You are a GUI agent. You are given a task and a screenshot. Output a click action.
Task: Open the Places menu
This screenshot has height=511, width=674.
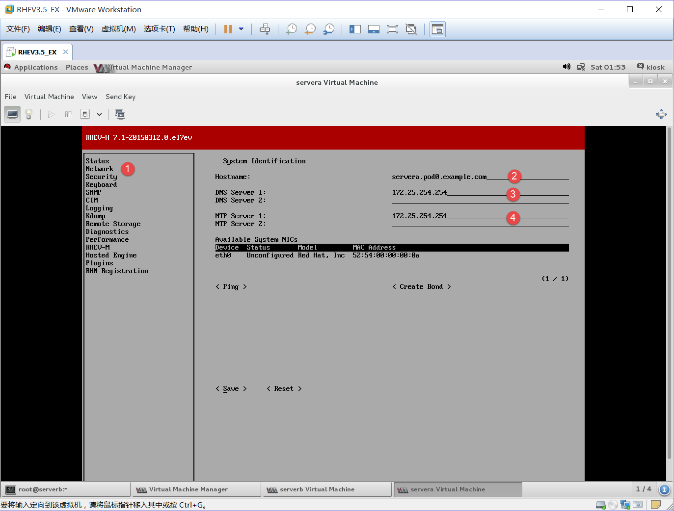click(x=77, y=67)
